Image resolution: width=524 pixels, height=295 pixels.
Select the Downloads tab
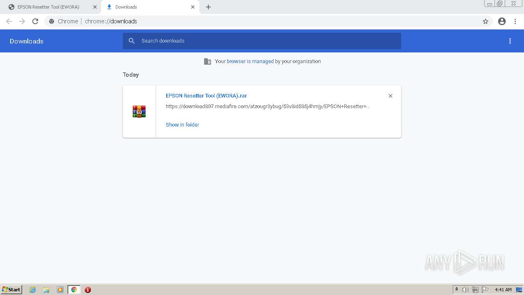pos(150,7)
